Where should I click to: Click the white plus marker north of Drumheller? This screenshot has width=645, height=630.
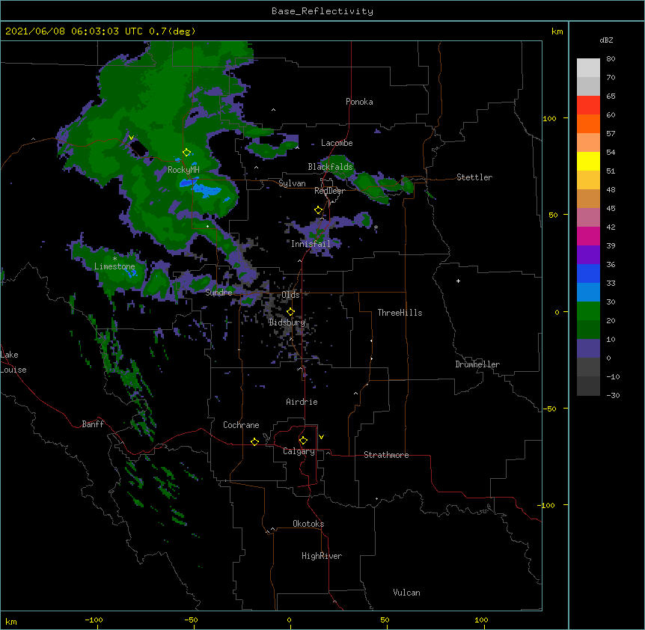click(458, 281)
